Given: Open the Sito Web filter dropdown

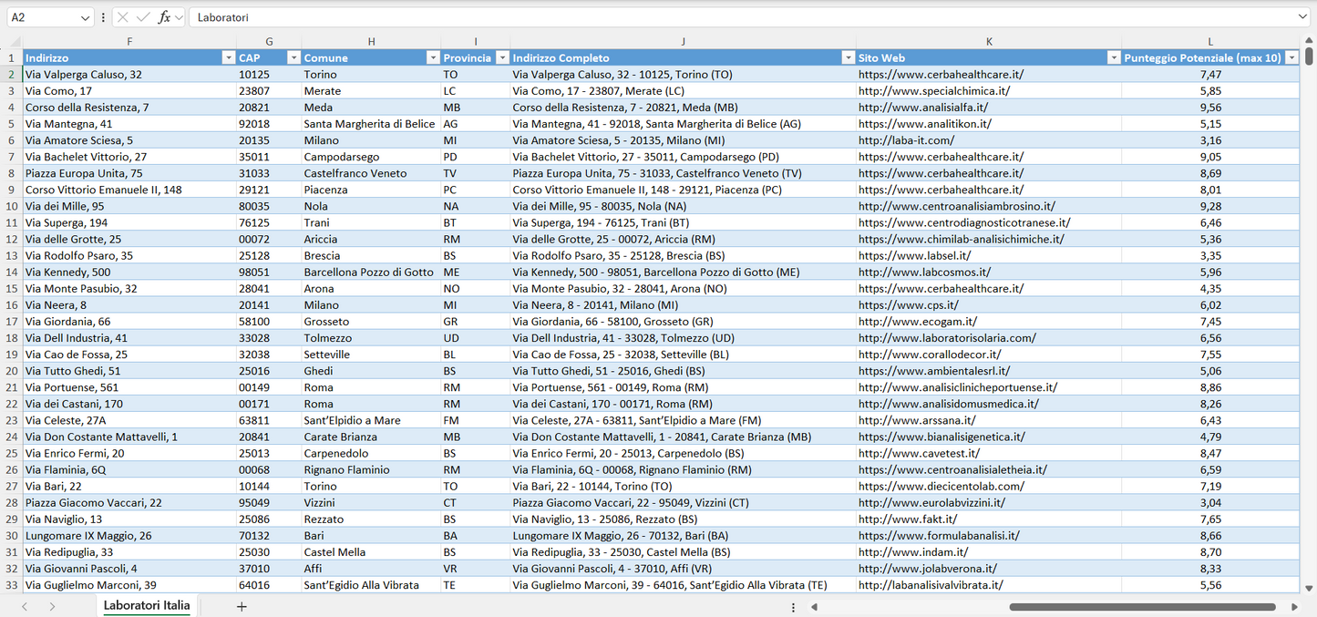Looking at the screenshot, I should (1113, 57).
